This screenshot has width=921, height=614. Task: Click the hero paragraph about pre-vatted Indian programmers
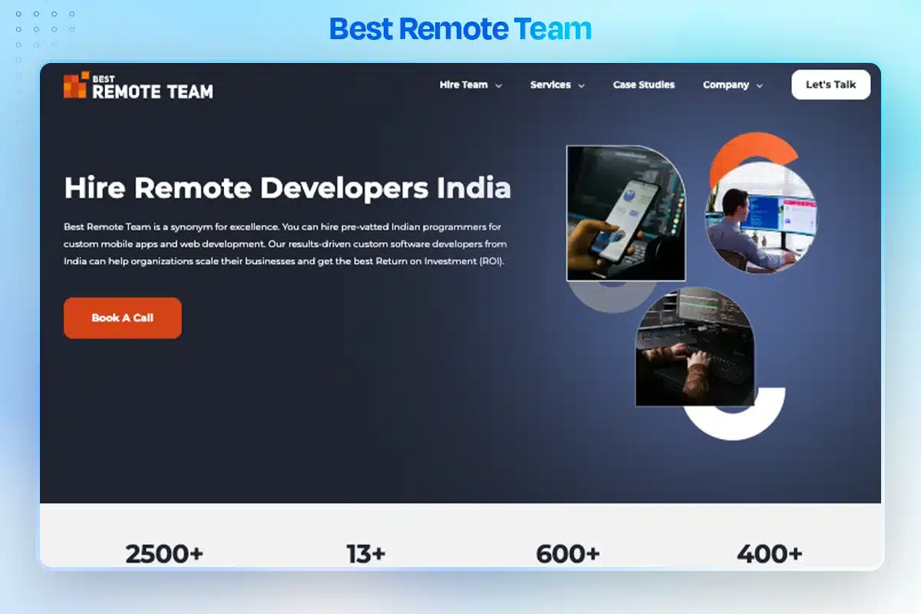coord(286,244)
